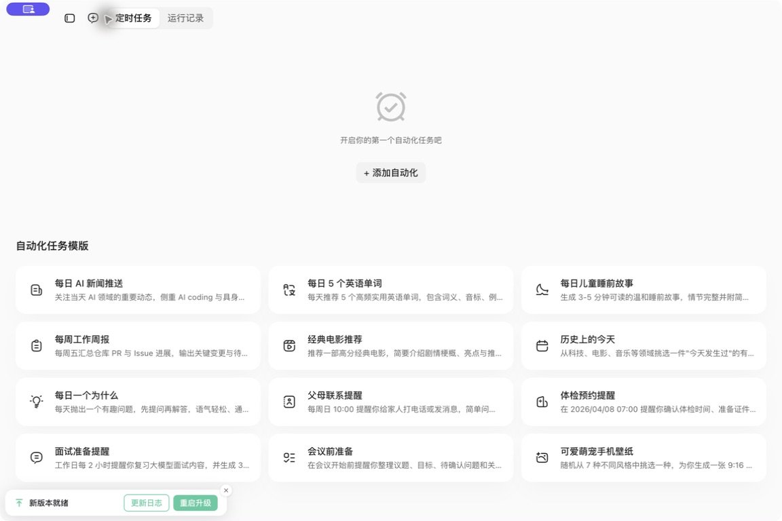Click description starting 随机从 7 种不同风格
The image size is (782, 521).
[656, 465]
